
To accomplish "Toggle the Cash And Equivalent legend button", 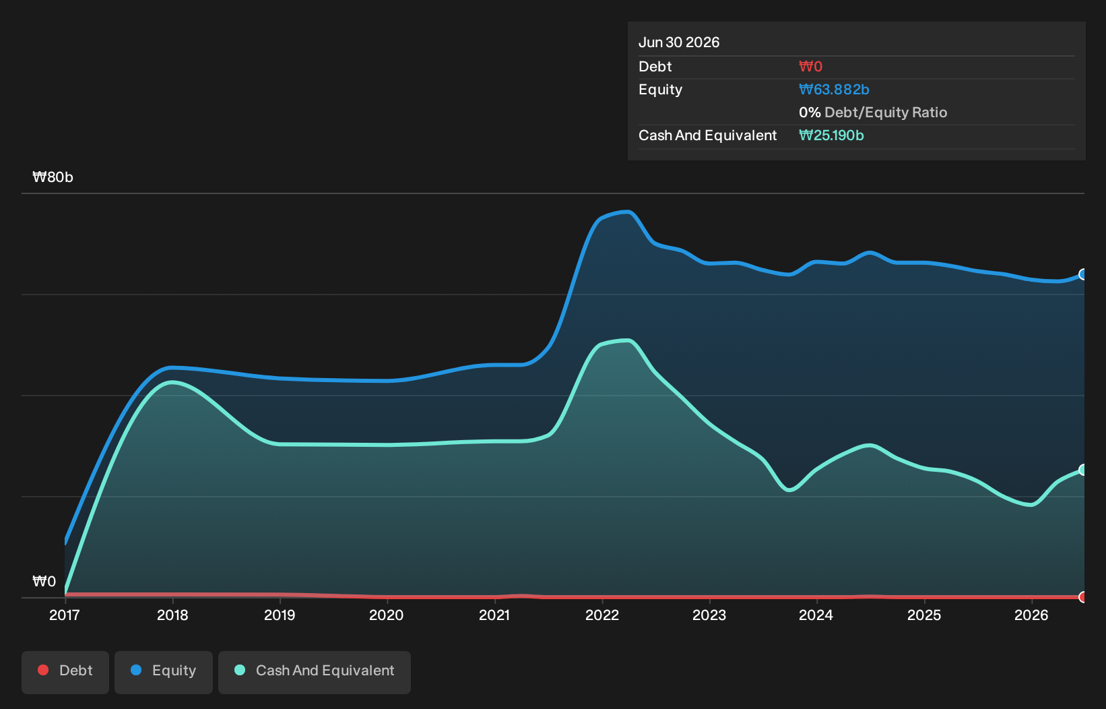I will pyautogui.click(x=315, y=672).
